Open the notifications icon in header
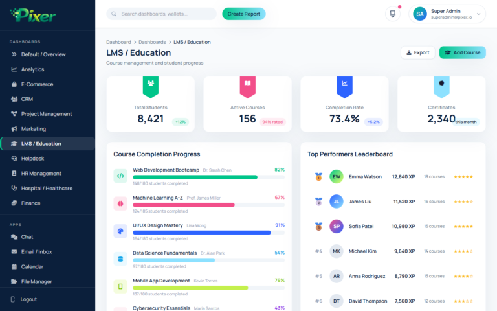This screenshot has height=311, width=497. click(x=393, y=14)
